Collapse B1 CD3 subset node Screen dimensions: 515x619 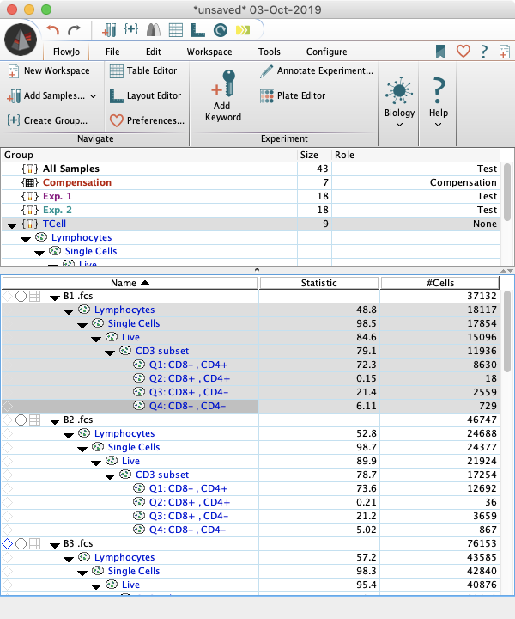point(110,353)
